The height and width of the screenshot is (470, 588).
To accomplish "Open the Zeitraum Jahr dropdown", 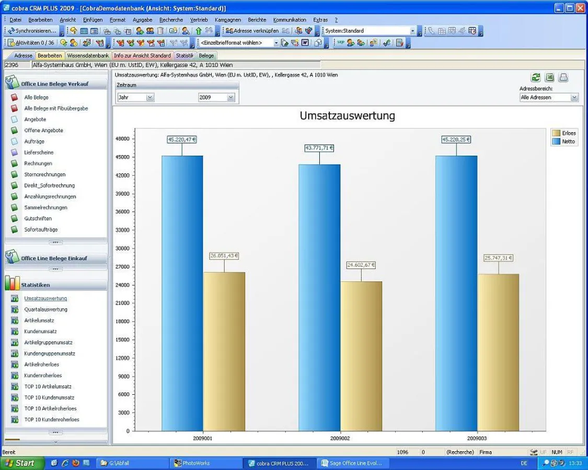I will coord(150,97).
